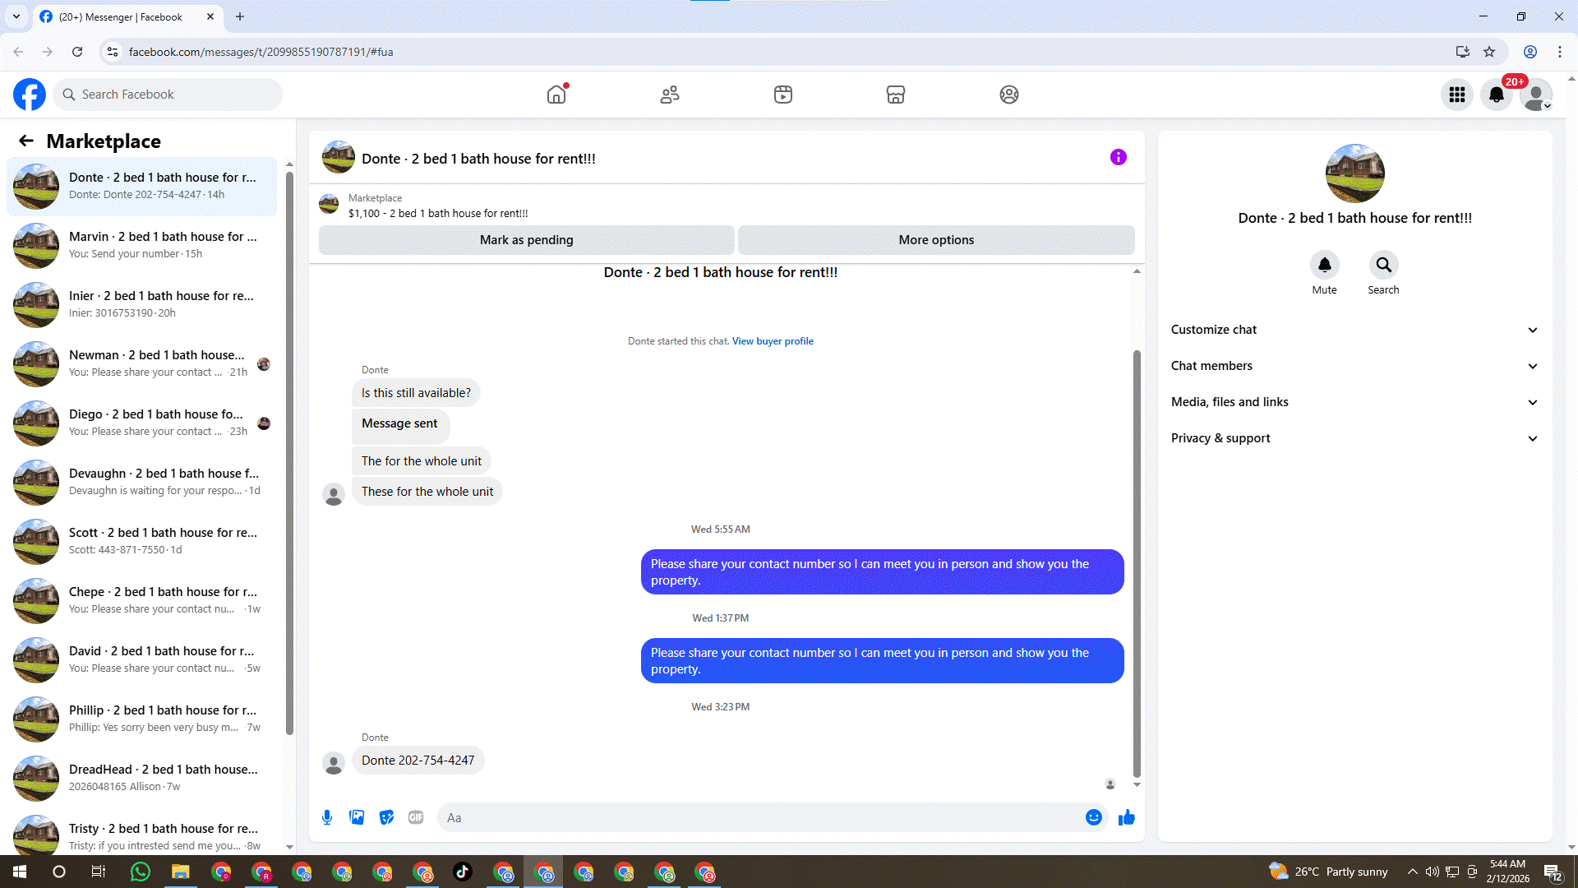Screen dimensions: 1578x888
Task: Send a thumbs up like
Action: (x=1127, y=817)
